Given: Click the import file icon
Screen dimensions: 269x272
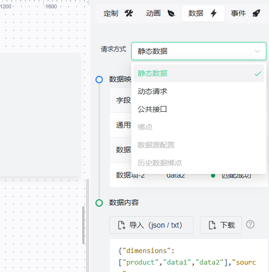Looking at the screenshot, I should 121,225.
